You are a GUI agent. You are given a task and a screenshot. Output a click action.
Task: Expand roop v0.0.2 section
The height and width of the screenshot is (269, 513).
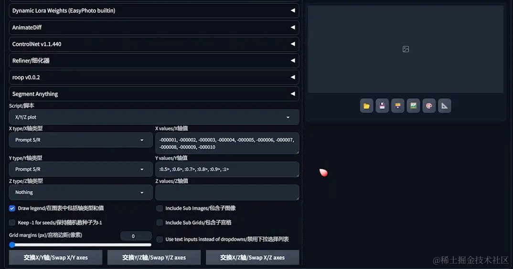point(154,77)
